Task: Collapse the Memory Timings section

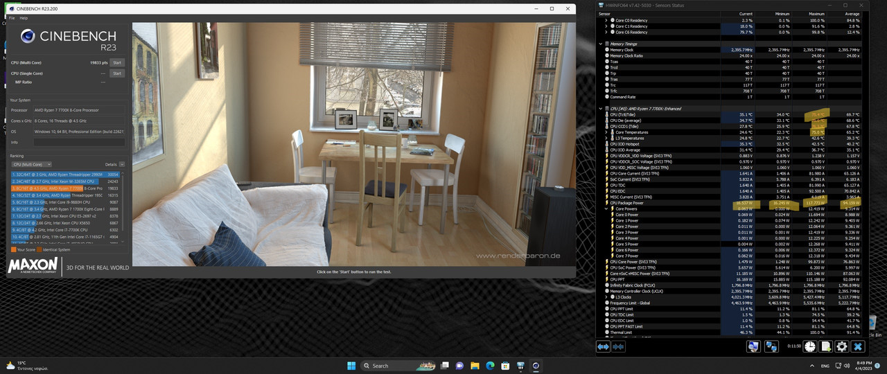Action: pos(601,44)
